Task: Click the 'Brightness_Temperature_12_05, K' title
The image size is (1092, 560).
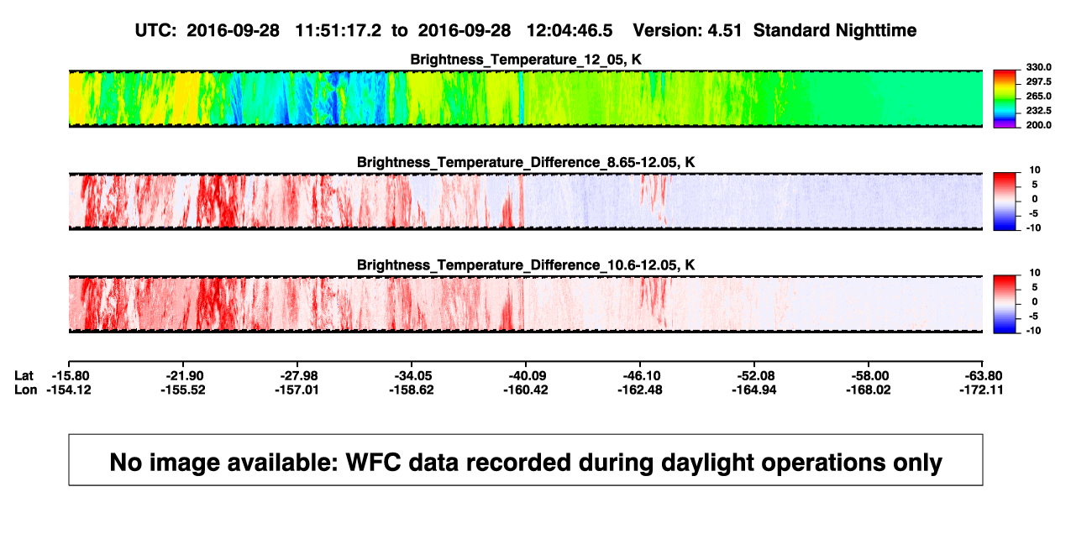Action: coord(526,60)
